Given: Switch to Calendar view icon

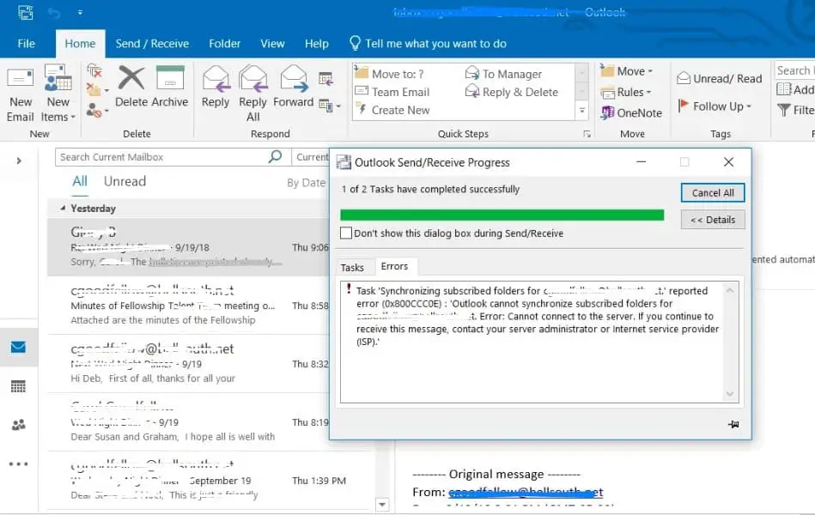Looking at the screenshot, I should [18, 386].
